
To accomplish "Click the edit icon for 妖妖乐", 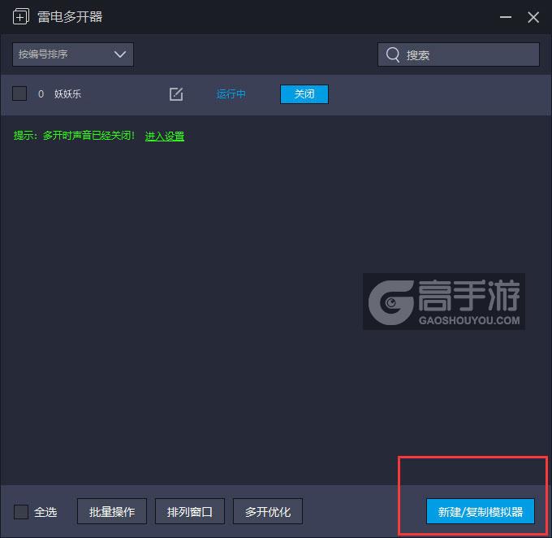I will tap(176, 94).
